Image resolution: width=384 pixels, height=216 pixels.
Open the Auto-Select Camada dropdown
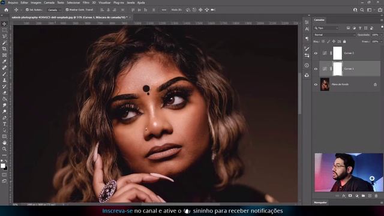pyautogui.click(x=54, y=10)
